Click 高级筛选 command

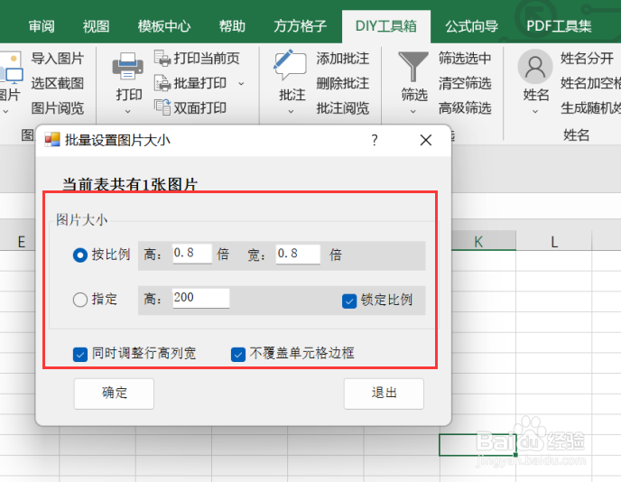tap(465, 107)
